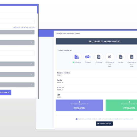Click the BRL to USD conversion banner

click(x=96, y=41)
